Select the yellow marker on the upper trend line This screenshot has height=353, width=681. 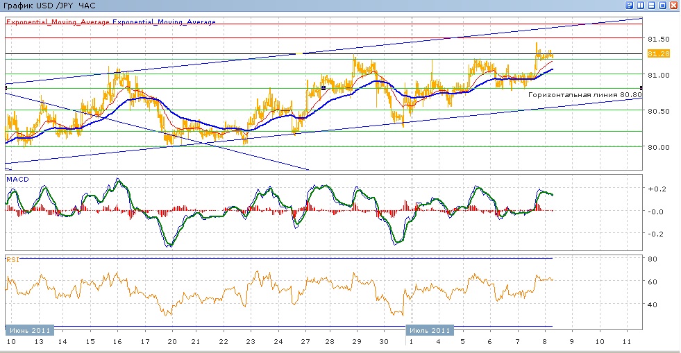click(299, 53)
